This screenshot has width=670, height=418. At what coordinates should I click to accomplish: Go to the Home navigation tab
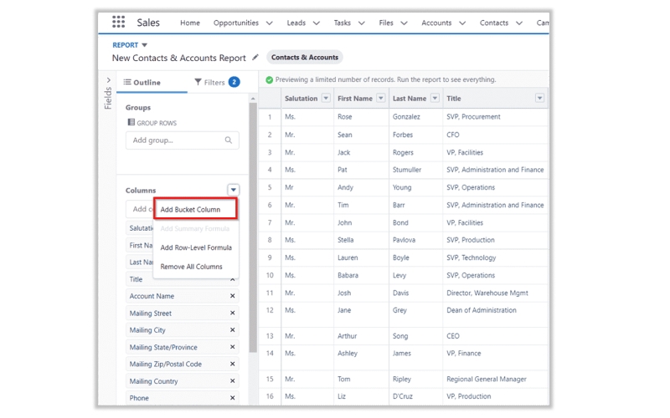click(190, 23)
